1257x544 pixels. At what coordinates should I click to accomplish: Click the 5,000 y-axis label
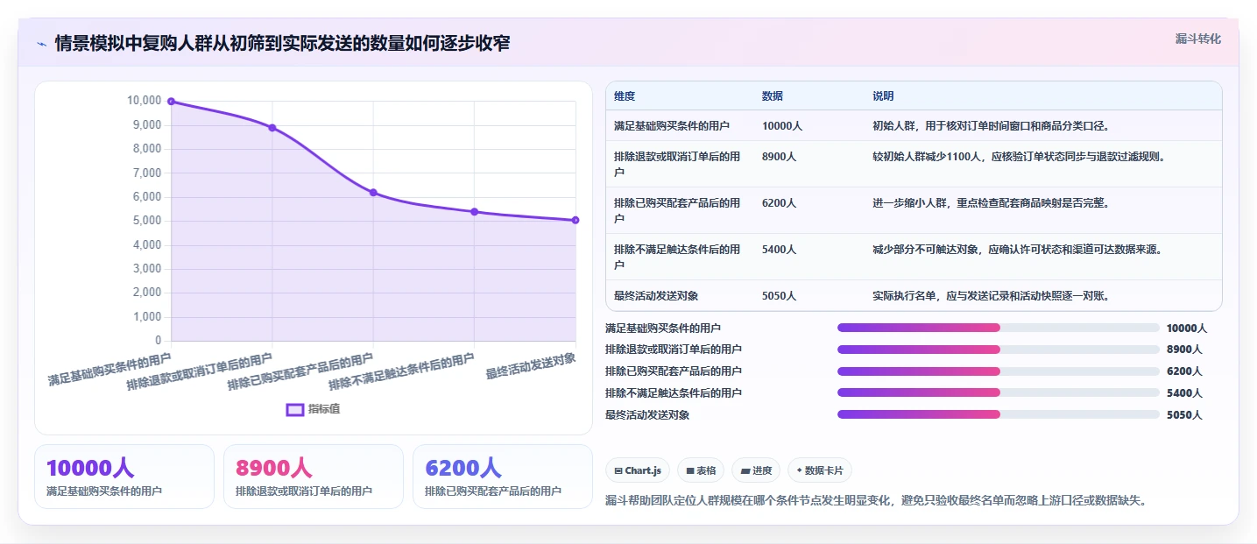(147, 221)
